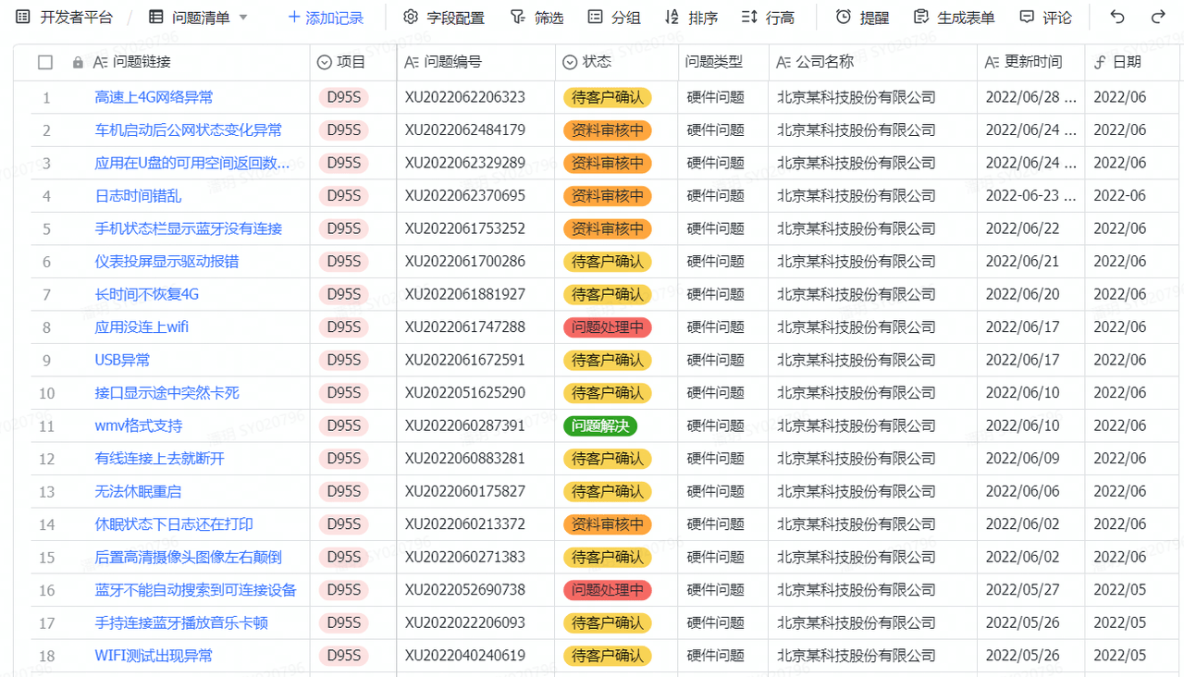Open link 休眠状态下日志还在打印
The height and width of the screenshot is (677, 1184).
tap(174, 524)
